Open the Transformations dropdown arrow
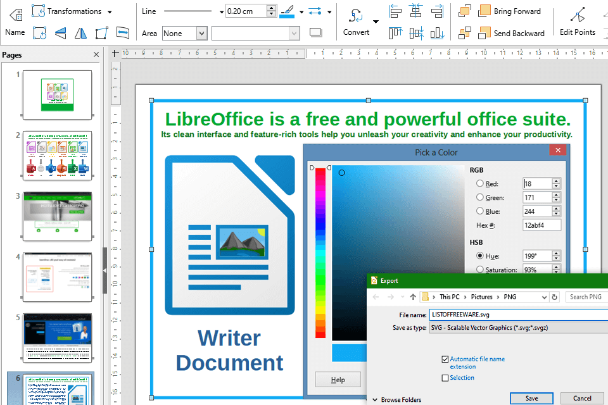608x405 pixels. 110,12
